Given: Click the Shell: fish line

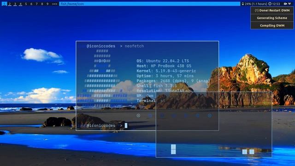Looking at the screenshot, I should click(x=157, y=86).
